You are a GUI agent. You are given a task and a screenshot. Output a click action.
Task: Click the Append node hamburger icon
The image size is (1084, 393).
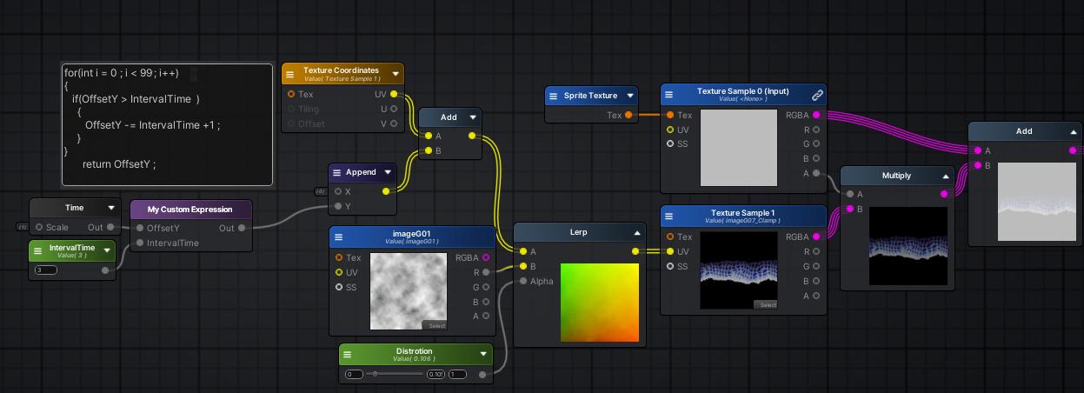click(337, 172)
